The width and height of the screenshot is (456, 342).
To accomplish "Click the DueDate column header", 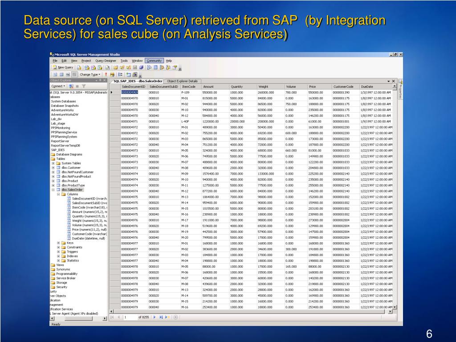I will point(376,87).
